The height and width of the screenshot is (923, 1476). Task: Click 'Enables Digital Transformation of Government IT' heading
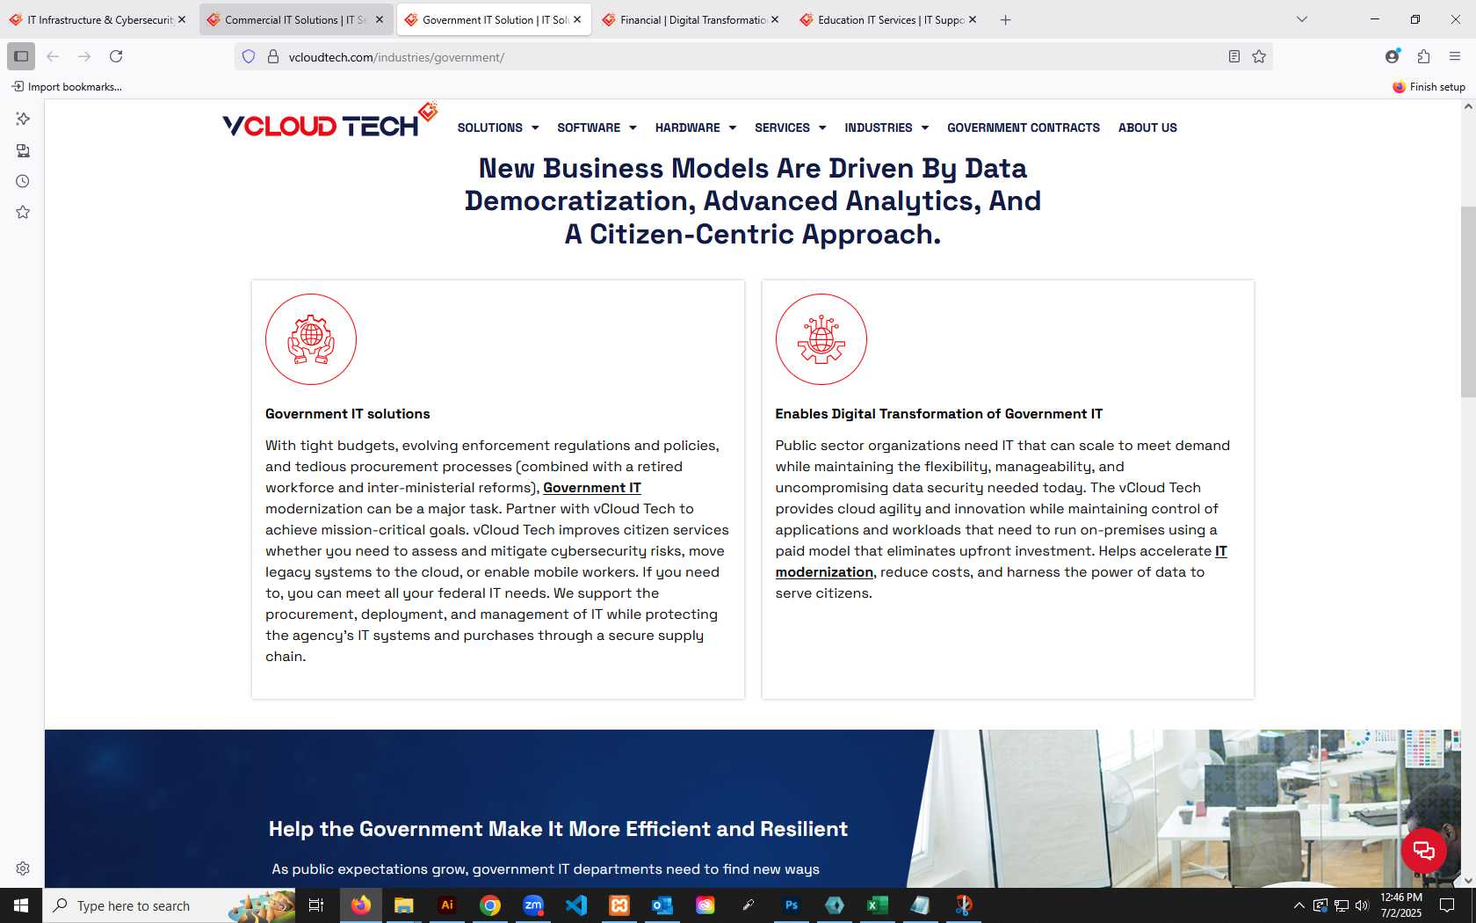(x=938, y=414)
